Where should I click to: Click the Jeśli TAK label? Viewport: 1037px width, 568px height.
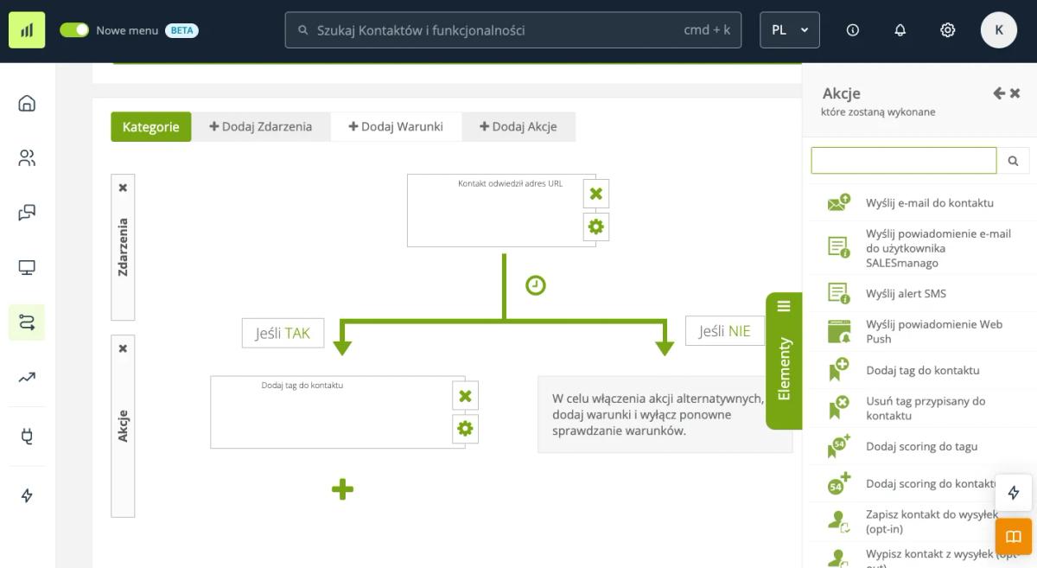283,333
